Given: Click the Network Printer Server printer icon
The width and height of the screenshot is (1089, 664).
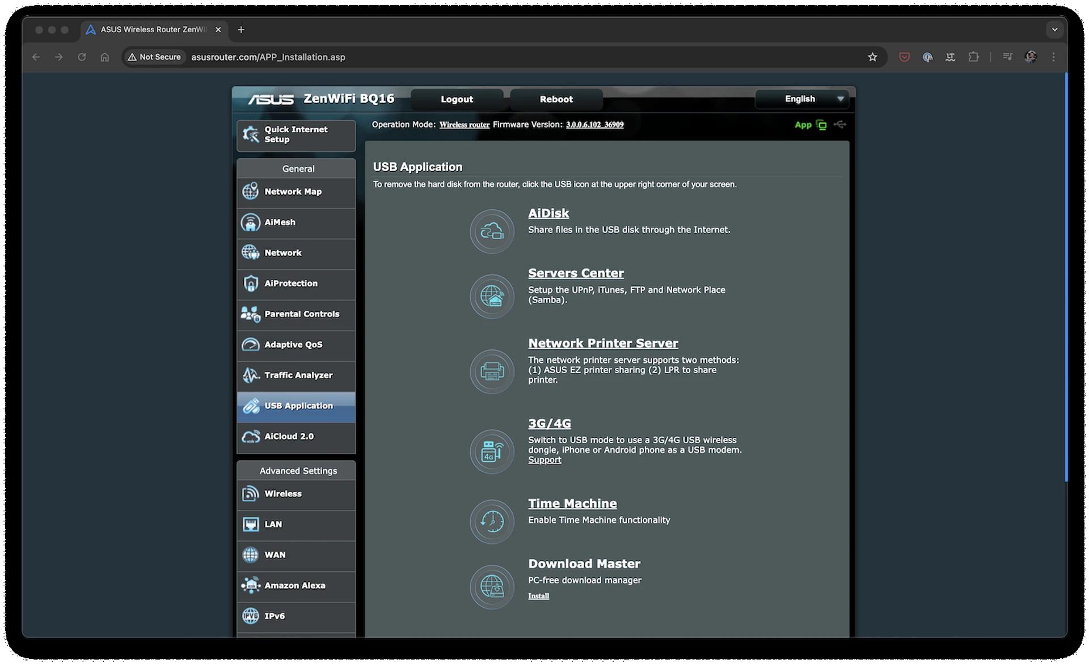Looking at the screenshot, I should click(x=492, y=371).
